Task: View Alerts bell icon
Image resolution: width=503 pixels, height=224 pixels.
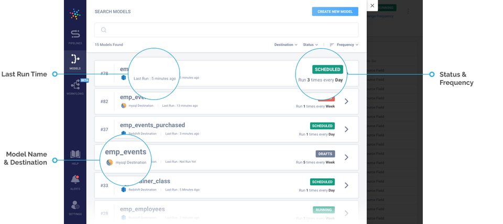Action: 75,180
